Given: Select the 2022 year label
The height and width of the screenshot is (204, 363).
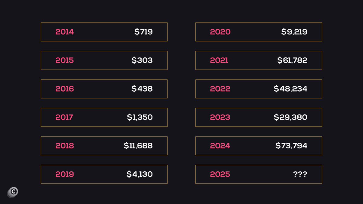Looking at the screenshot, I should point(220,89).
